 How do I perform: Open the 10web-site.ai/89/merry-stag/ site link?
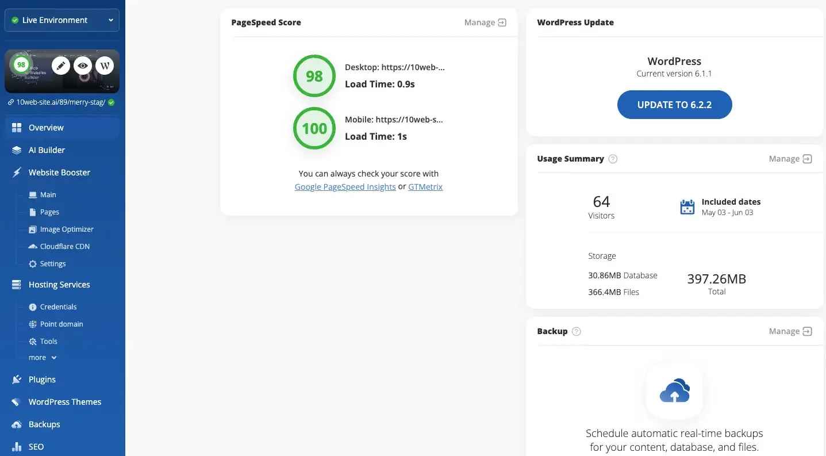(x=60, y=102)
